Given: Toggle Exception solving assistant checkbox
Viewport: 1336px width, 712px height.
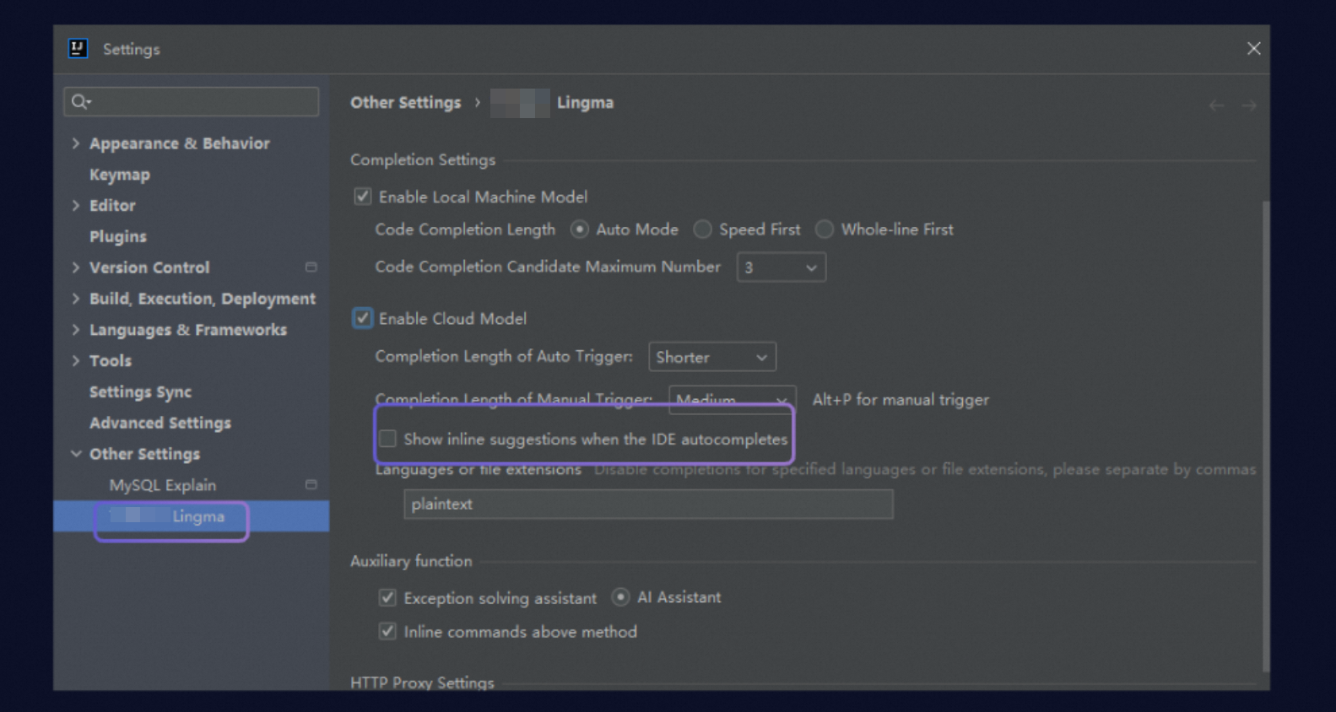Looking at the screenshot, I should [387, 597].
